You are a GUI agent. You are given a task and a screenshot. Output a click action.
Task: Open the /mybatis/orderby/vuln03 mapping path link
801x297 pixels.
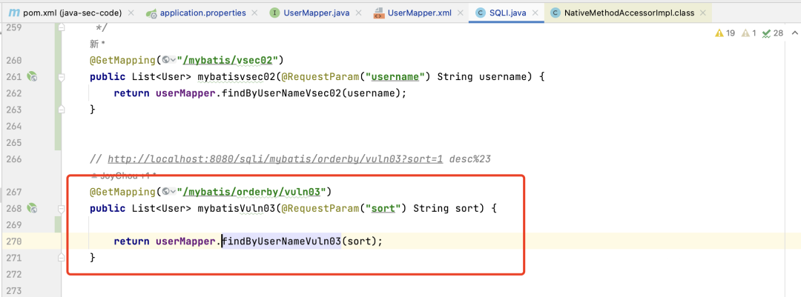tap(254, 192)
